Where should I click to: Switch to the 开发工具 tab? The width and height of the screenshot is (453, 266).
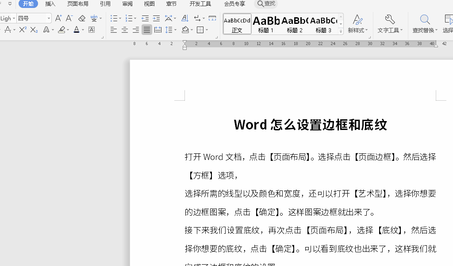click(x=200, y=4)
